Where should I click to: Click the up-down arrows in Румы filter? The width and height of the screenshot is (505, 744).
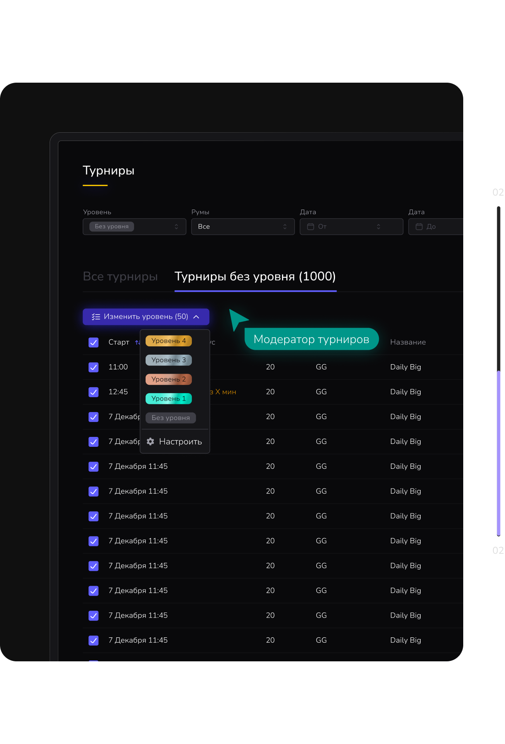(x=285, y=227)
